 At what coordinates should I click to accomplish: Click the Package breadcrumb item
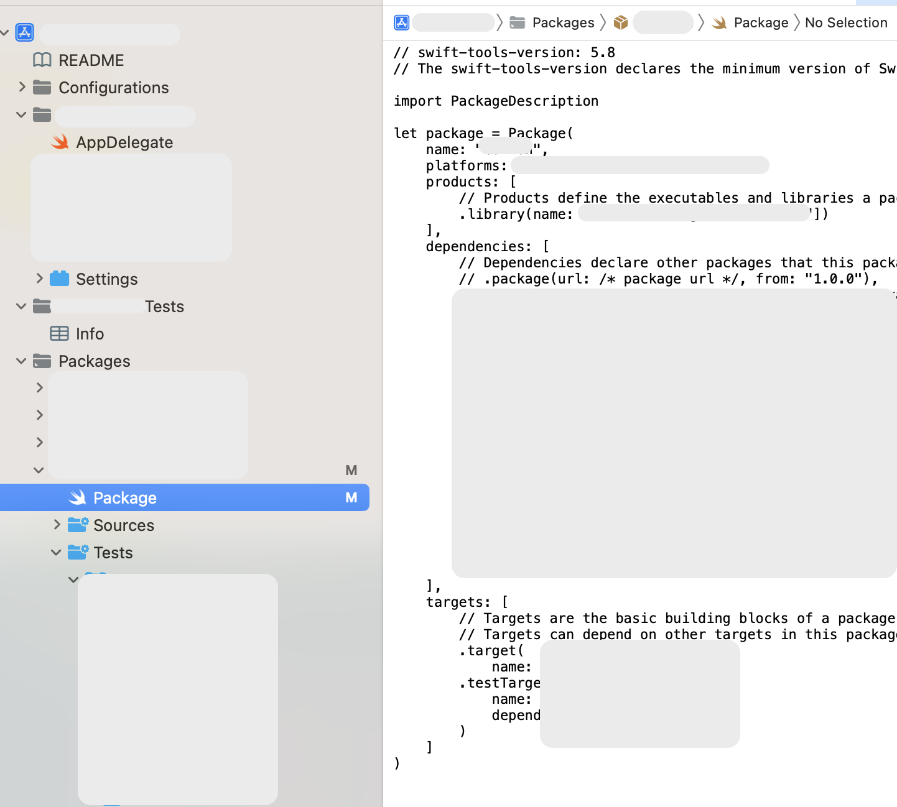(x=760, y=22)
